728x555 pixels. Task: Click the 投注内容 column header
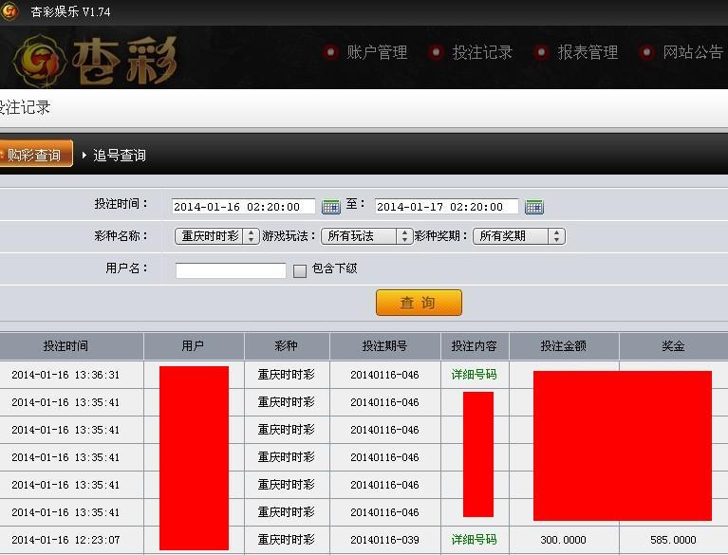[x=475, y=345]
